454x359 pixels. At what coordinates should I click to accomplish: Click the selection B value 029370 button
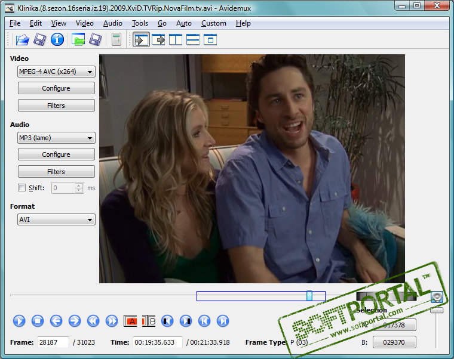tap(394, 342)
